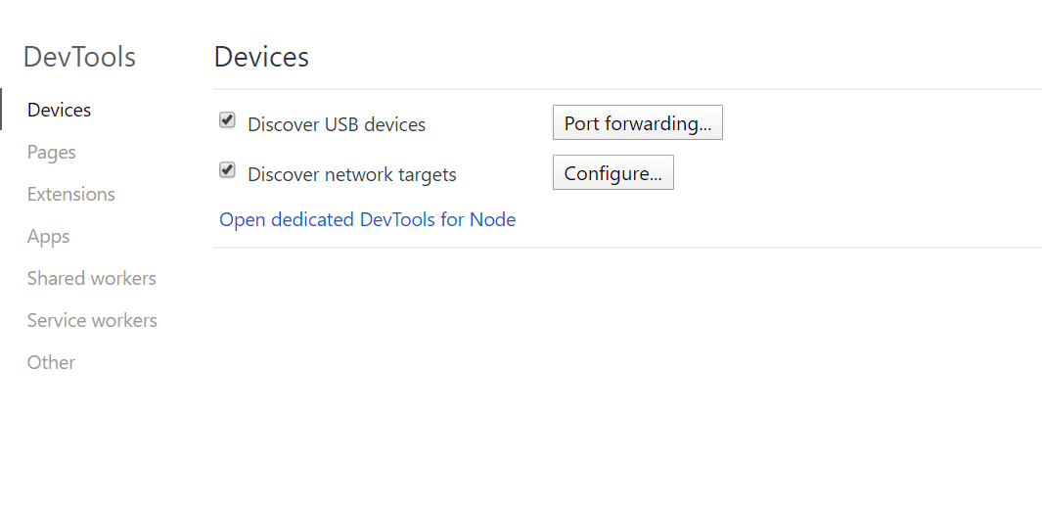Click the "Discover USB devices" label text
This screenshot has height=509, width=1042.
(337, 124)
